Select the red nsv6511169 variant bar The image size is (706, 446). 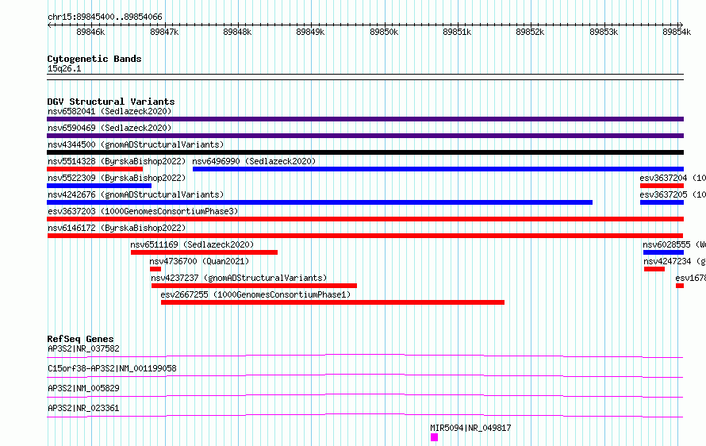point(205,252)
